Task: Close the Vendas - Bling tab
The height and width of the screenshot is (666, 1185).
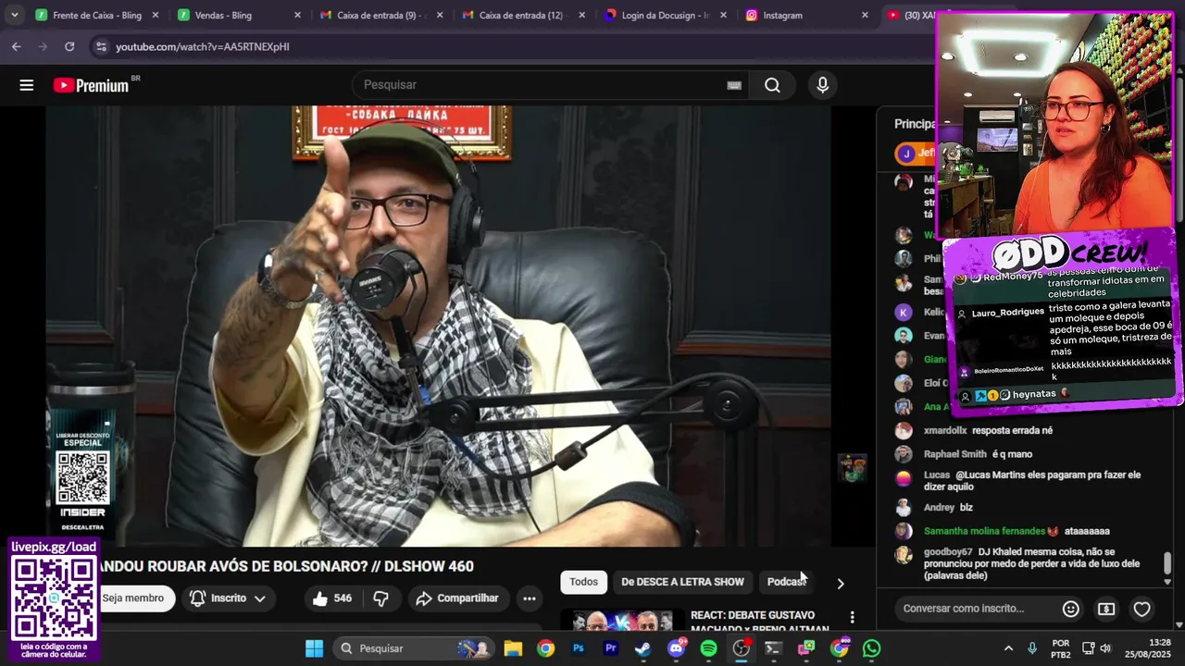Action: [297, 15]
